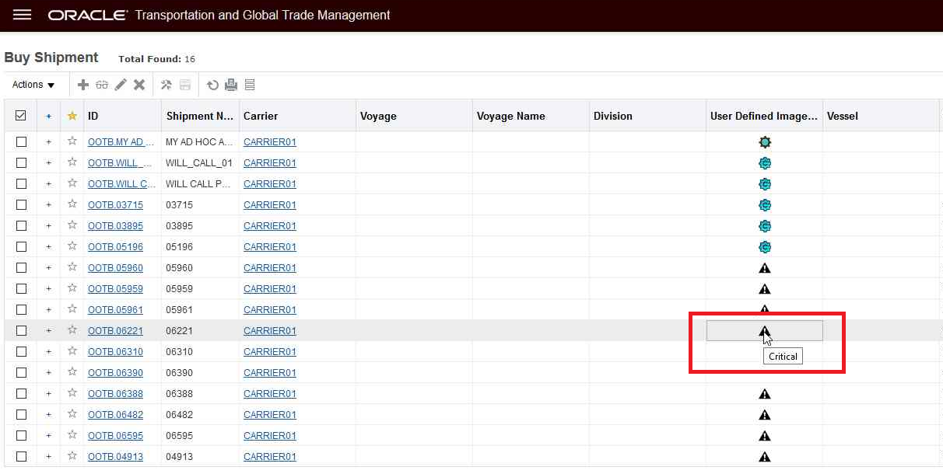Screen dimensions: 943x474
Task: Click the plus header expand-all icon
Action: pyautogui.click(x=48, y=117)
